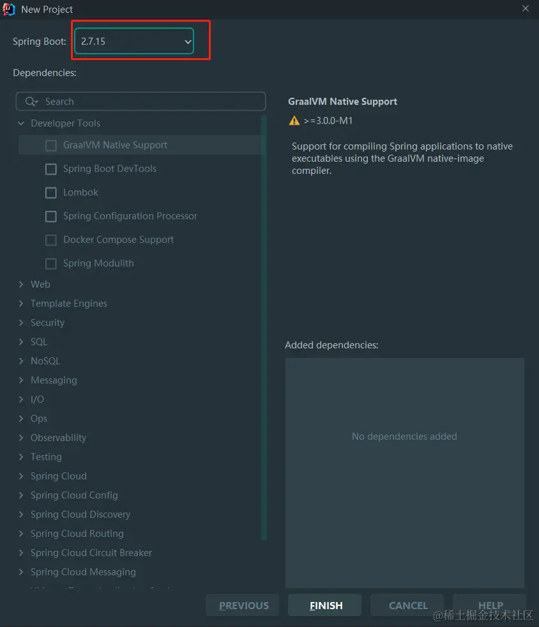Click the yellow warning icon next to >=3.0.0-M1
The width and height of the screenshot is (539, 627).
(x=294, y=120)
